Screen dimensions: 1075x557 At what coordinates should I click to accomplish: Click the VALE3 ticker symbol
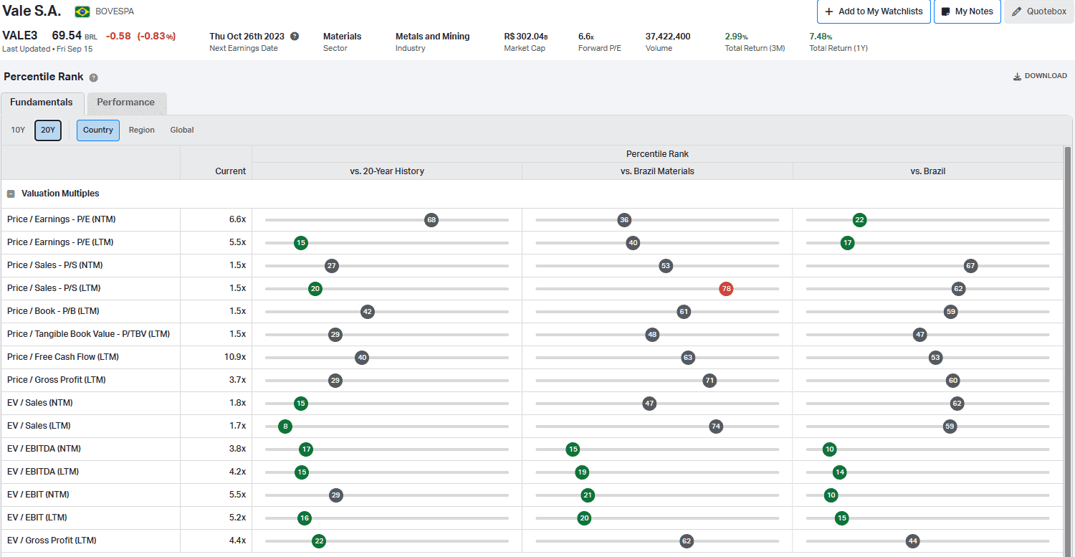click(x=20, y=35)
